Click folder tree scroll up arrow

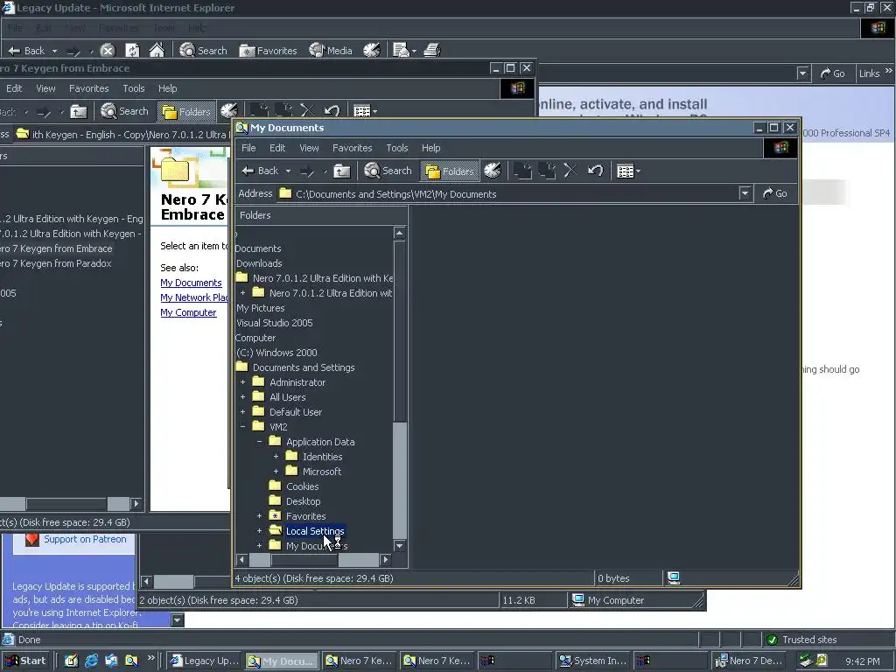pyautogui.click(x=399, y=233)
